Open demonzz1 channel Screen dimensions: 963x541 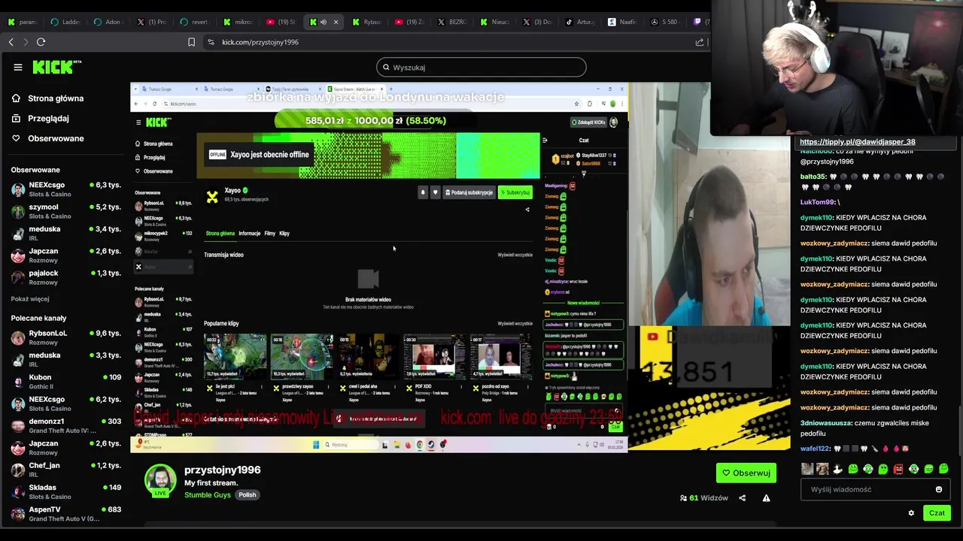pyautogui.click(x=65, y=426)
